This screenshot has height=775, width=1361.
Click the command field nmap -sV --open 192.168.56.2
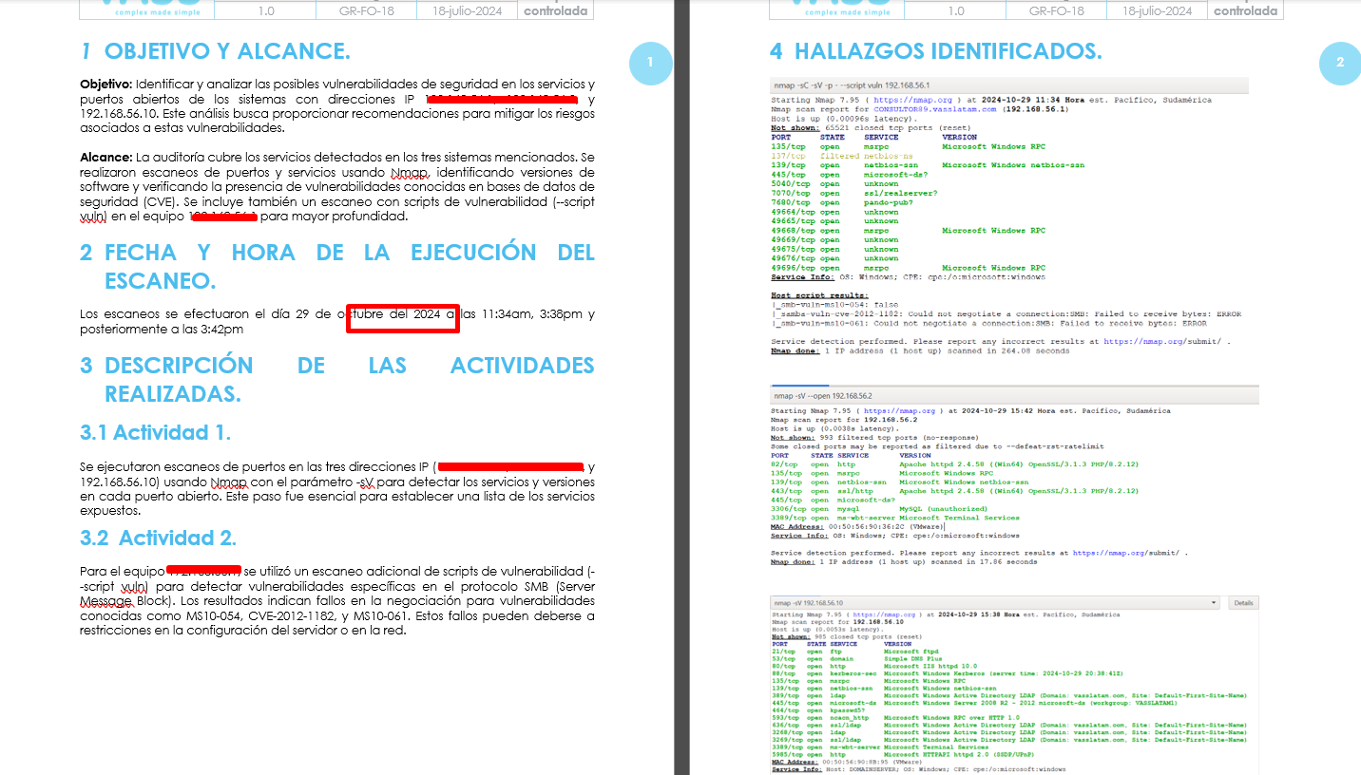tap(1014, 395)
